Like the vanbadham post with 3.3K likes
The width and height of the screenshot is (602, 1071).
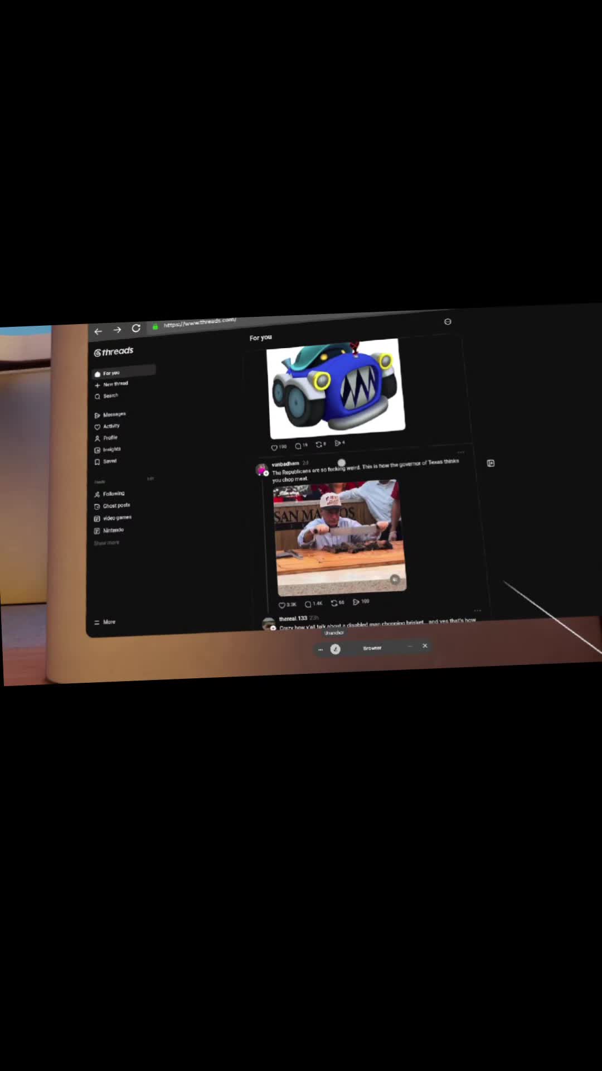click(x=287, y=605)
